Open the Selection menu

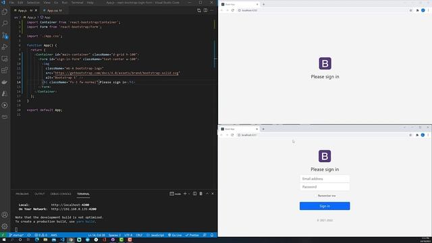pyautogui.click(x=33, y=3)
